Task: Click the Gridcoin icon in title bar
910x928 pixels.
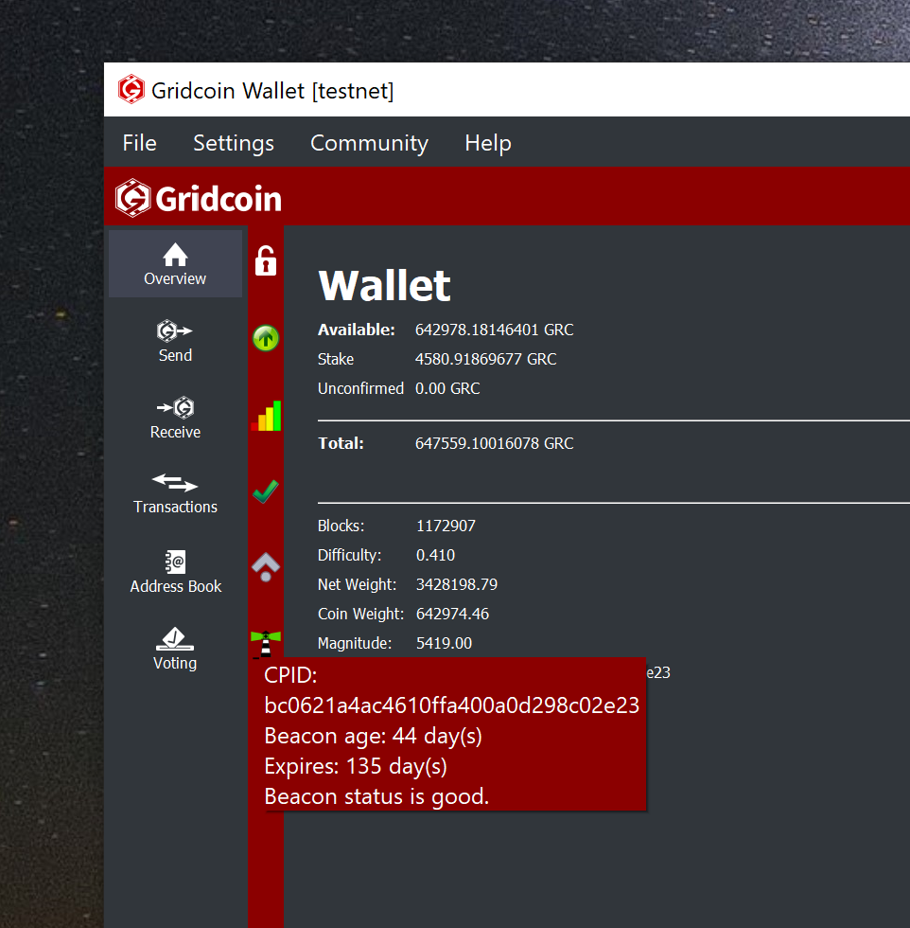Action: click(x=131, y=89)
